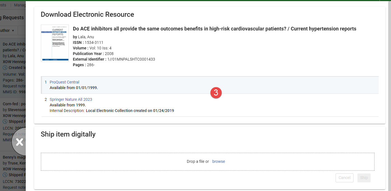Viewport: 391px width, 191px height.
Task: Click the Ship button
Action: pyautogui.click(x=364, y=178)
